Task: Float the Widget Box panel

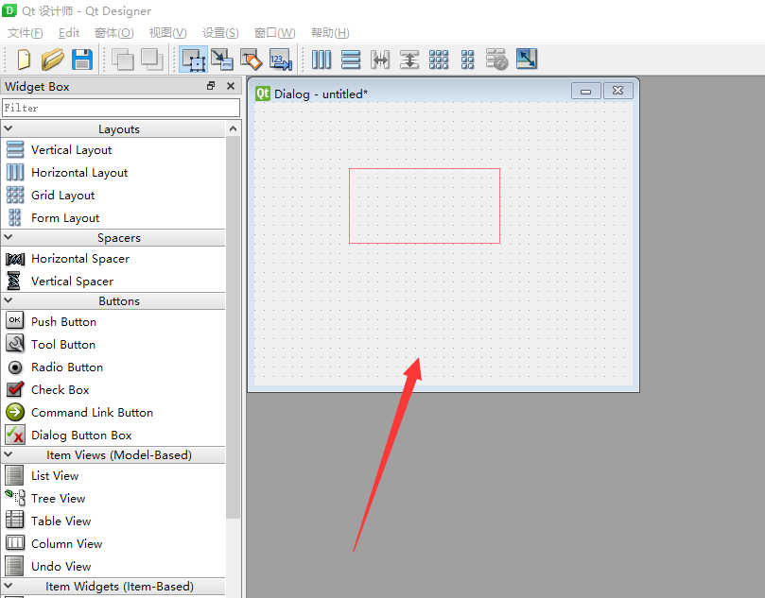Action: point(211,86)
